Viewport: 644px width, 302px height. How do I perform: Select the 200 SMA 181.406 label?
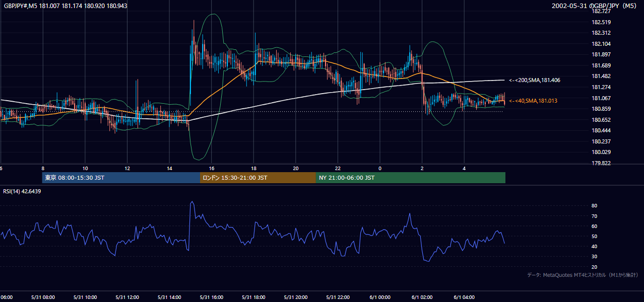click(x=535, y=80)
